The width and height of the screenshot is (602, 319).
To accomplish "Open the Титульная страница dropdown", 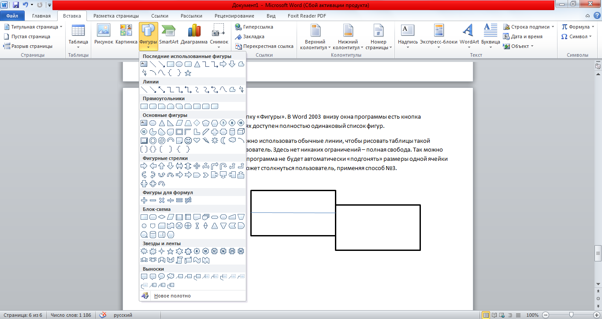I will coord(33,27).
